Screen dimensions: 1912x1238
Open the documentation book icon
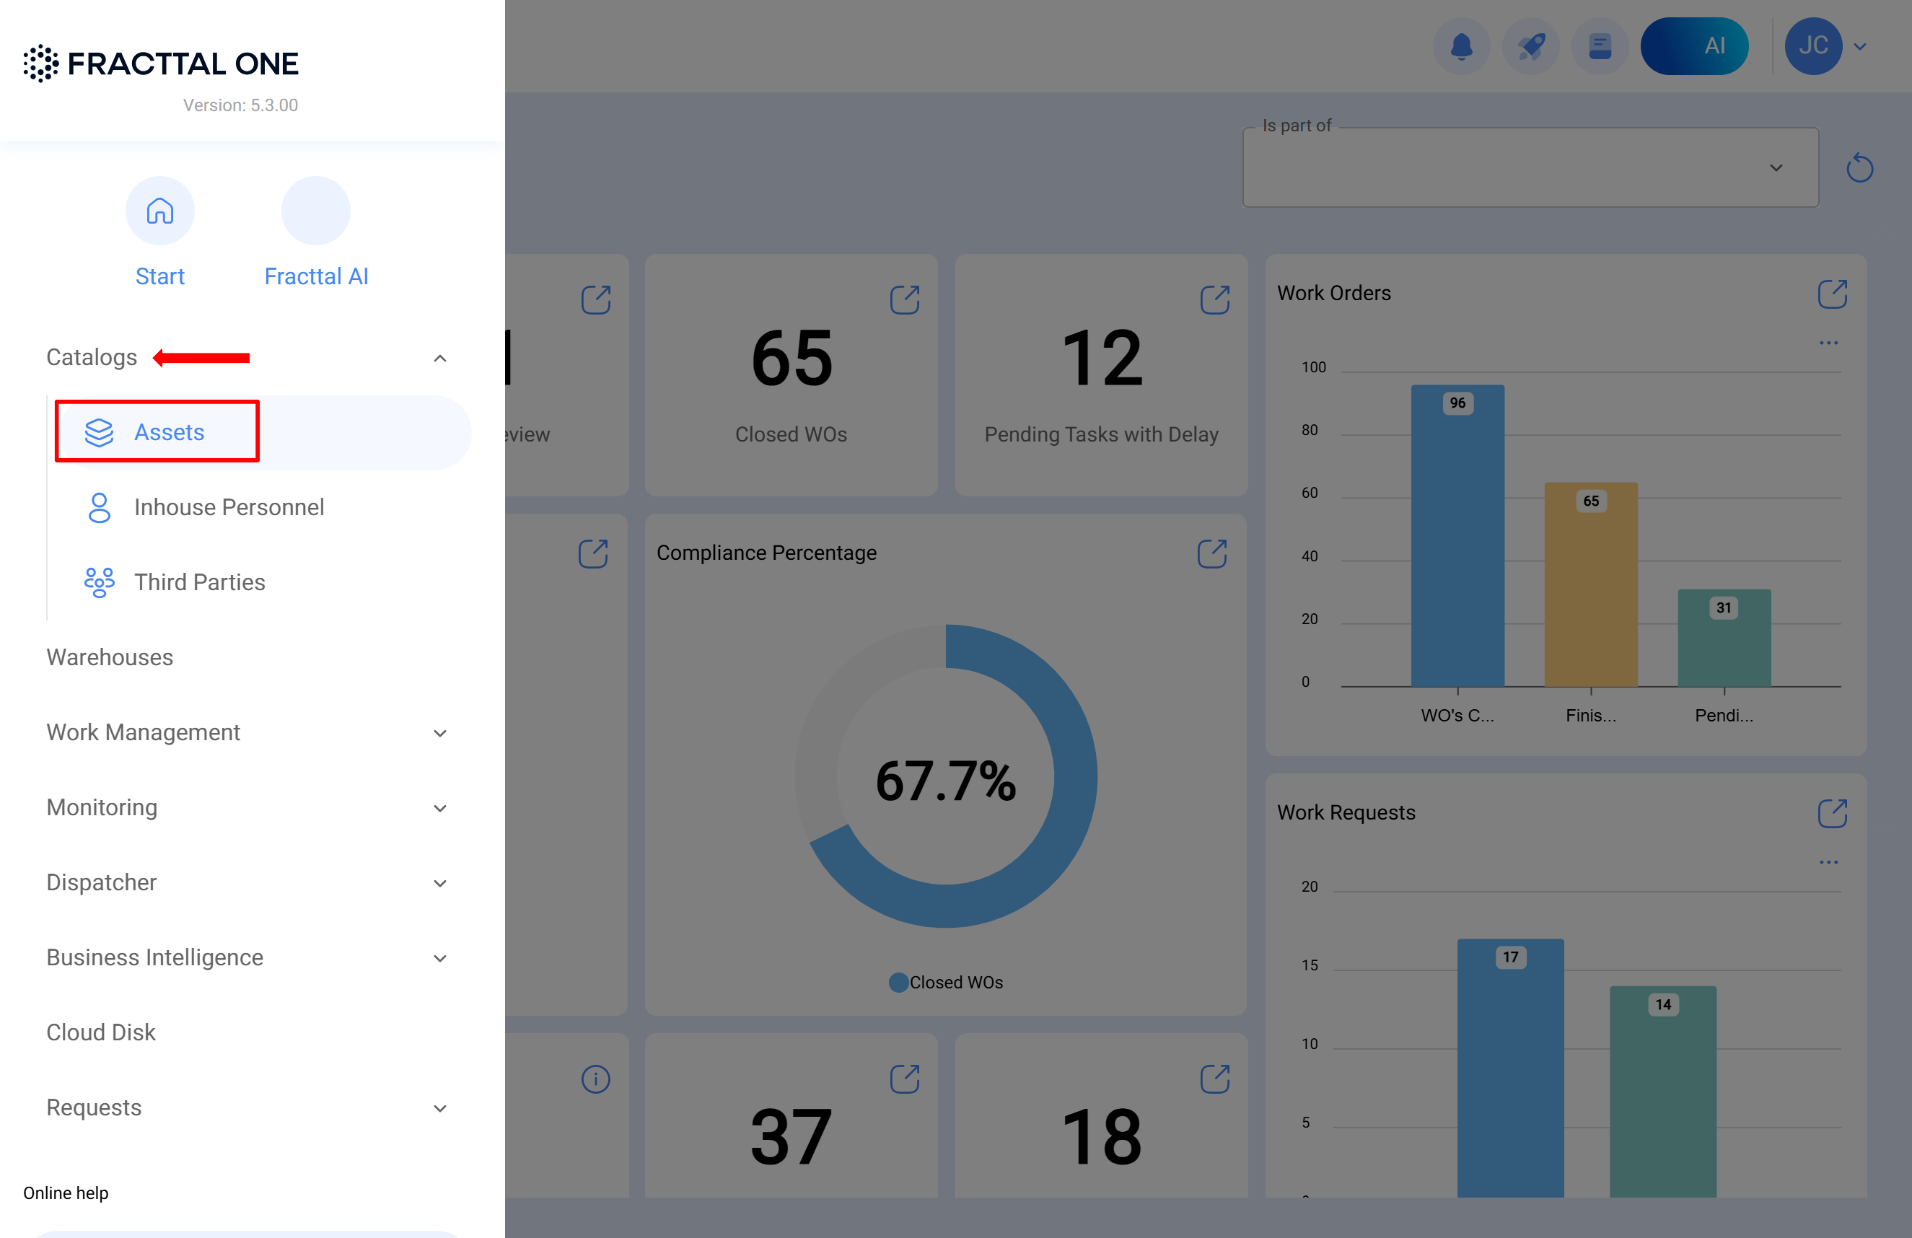[x=1599, y=47]
